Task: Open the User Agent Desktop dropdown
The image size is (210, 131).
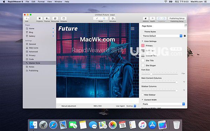Action: pyautogui.click(x=131, y=106)
